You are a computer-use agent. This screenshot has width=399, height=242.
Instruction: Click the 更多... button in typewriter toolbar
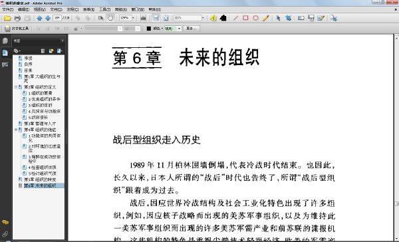tap(192, 29)
